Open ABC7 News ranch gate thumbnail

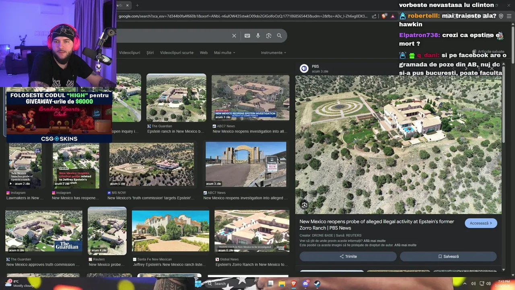[246, 164]
